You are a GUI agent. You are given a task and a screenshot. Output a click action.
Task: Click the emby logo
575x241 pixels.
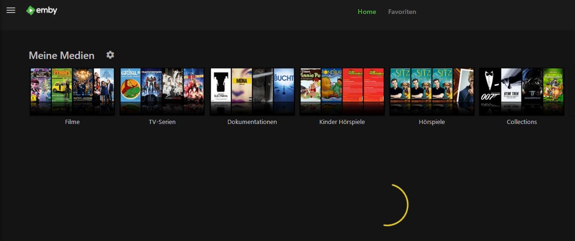[41, 10]
